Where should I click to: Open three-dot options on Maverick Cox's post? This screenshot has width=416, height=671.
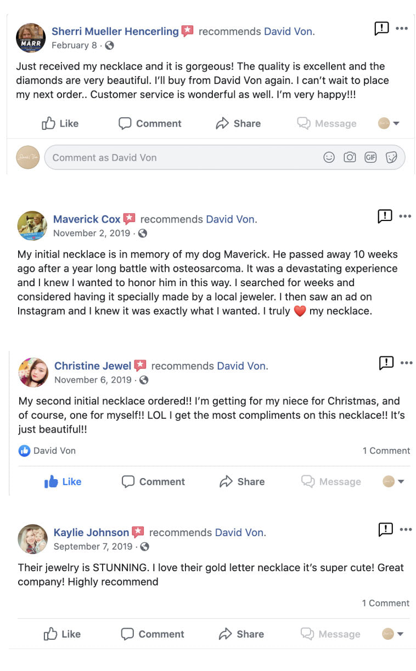(405, 217)
